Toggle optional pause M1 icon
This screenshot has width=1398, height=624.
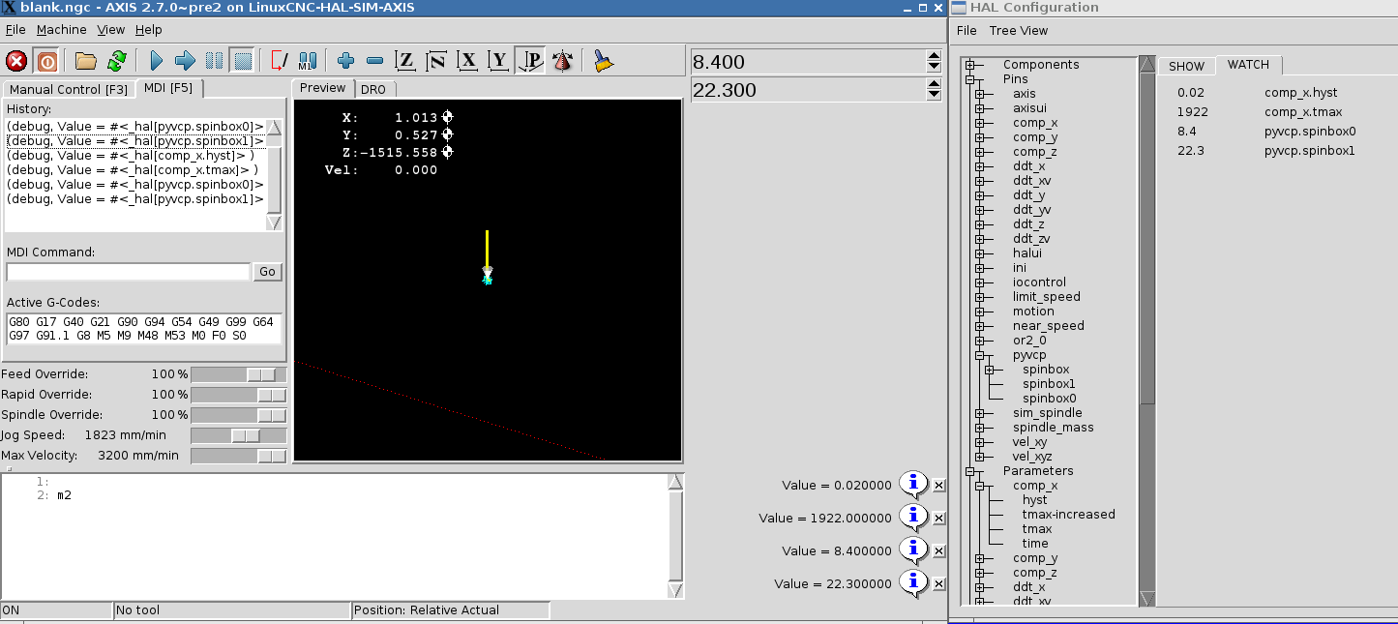click(308, 61)
